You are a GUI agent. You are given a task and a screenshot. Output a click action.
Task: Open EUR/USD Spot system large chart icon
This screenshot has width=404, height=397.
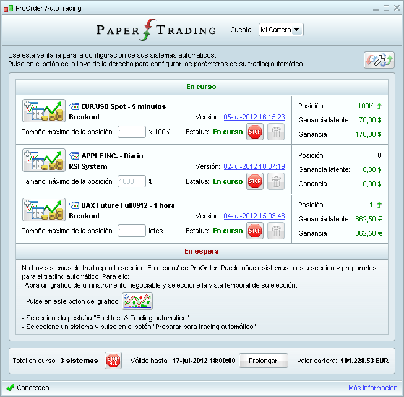coord(44,111)
